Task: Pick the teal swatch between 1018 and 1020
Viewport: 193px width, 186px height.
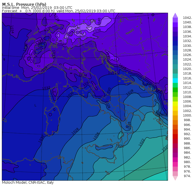Action: click(175, 71)
